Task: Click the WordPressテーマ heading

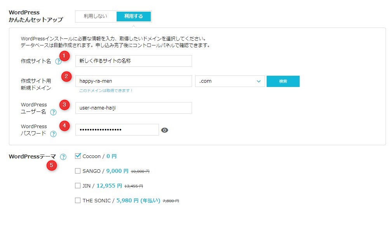Action: tap(32, 156)
